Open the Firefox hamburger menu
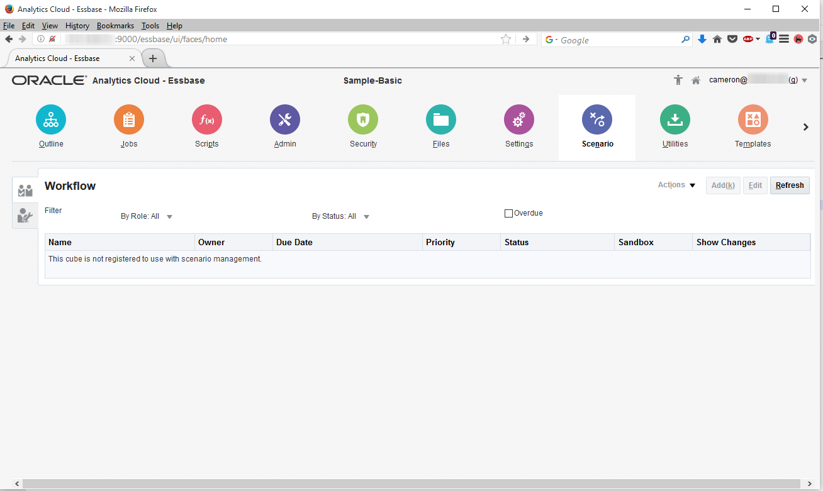The height and width of the screenshot is (491, 823). (784, 39)
